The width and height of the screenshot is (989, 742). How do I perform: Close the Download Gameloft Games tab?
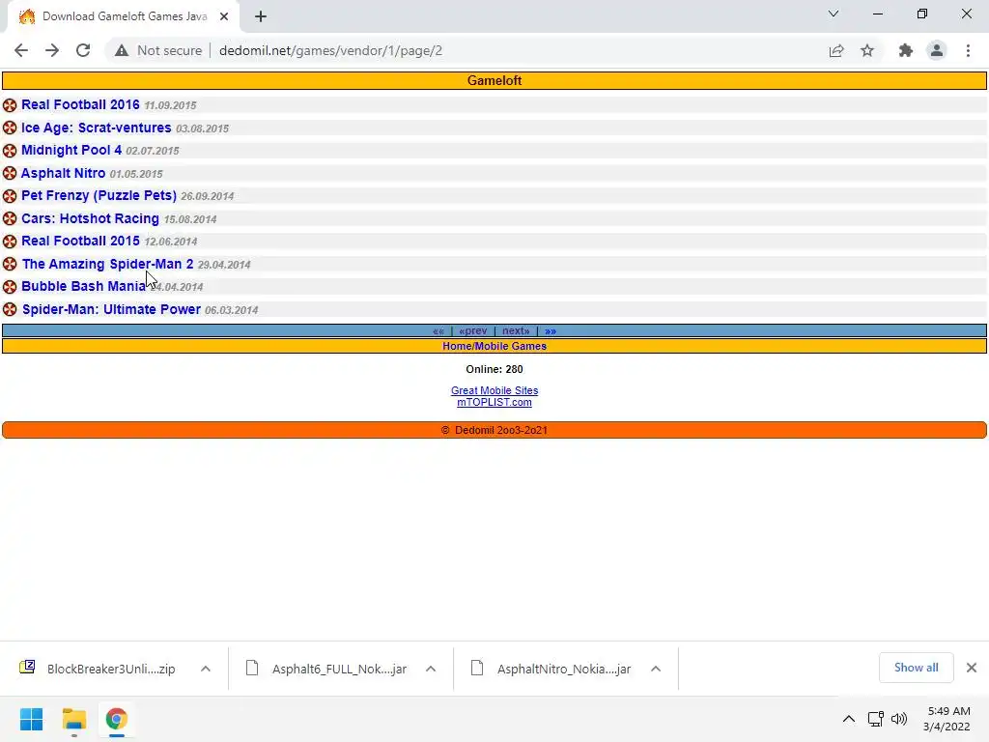point(224,16)
